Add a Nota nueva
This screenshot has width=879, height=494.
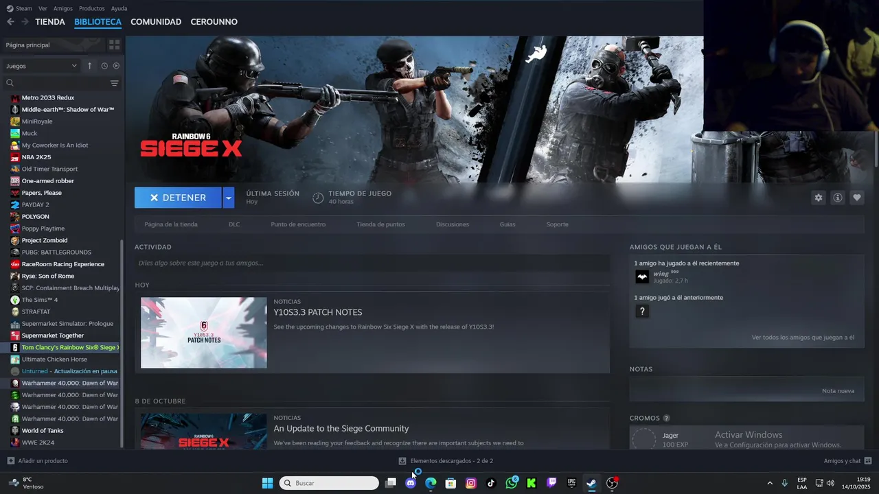(x=838, y=391)
